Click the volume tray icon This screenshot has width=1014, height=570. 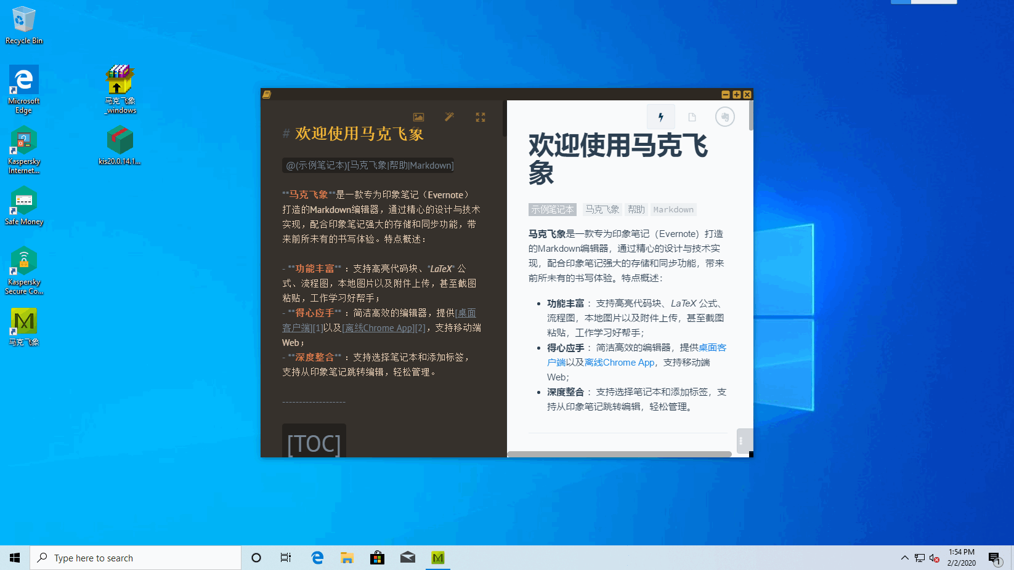[935, 558]
